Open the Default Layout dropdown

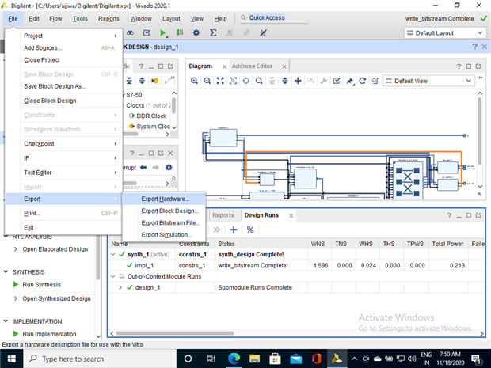coord(445,33)
